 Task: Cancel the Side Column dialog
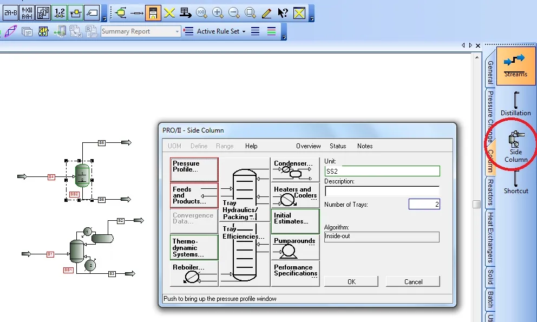(x=413, y=281)
